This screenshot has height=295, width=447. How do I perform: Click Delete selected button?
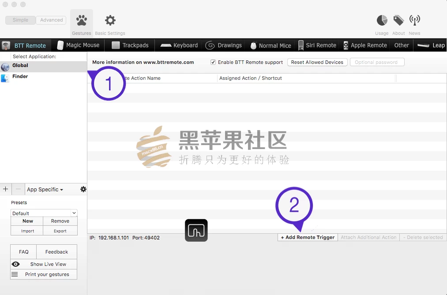[423, 237]
